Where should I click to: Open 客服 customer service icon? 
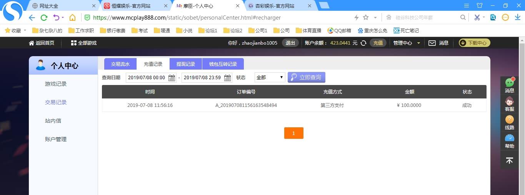click(x=510, y=104)
